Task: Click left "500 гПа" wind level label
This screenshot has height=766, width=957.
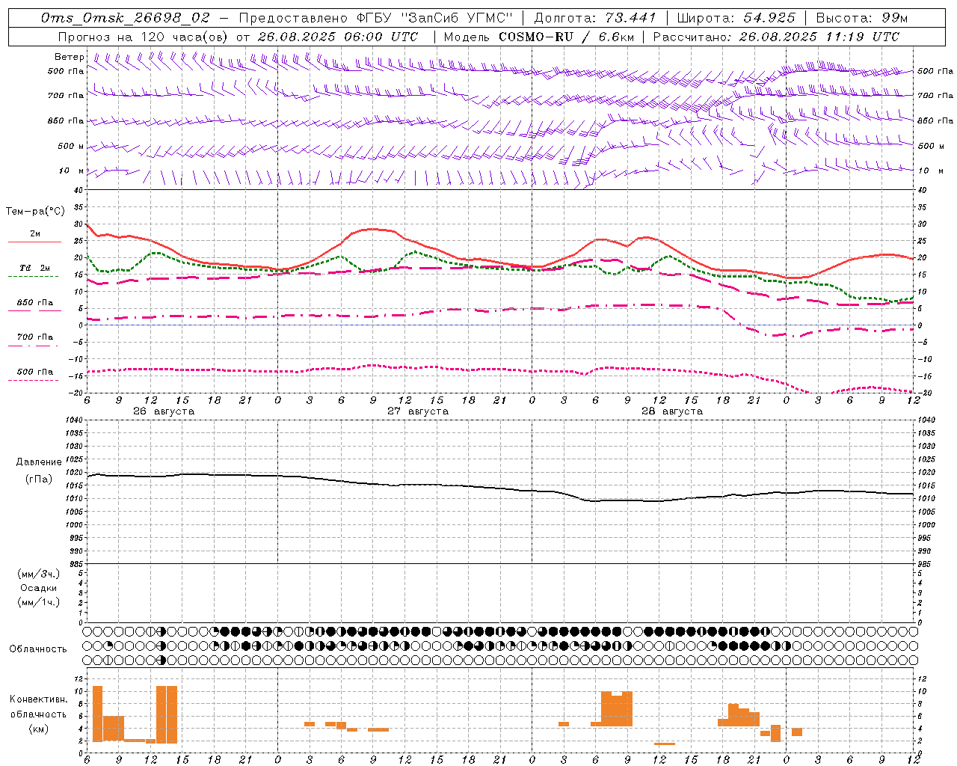Action: click(66, 71)
